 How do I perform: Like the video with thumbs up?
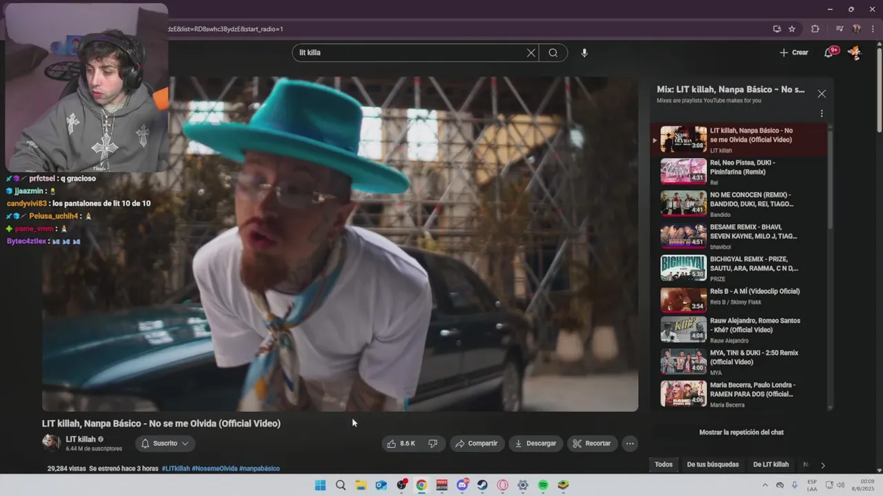click(x=403, y=444)
